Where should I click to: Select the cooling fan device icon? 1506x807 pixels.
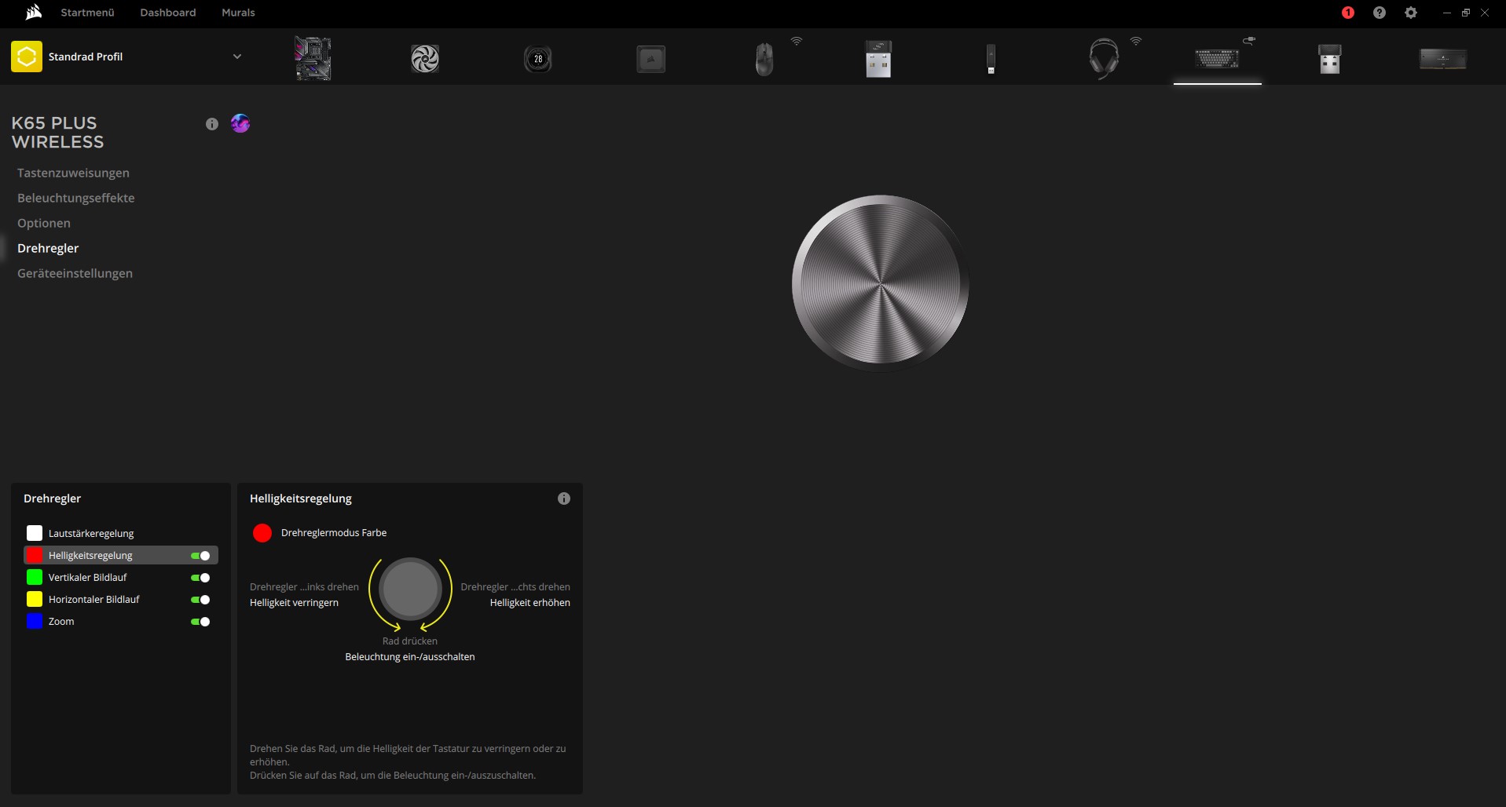(x=425, y=59)
